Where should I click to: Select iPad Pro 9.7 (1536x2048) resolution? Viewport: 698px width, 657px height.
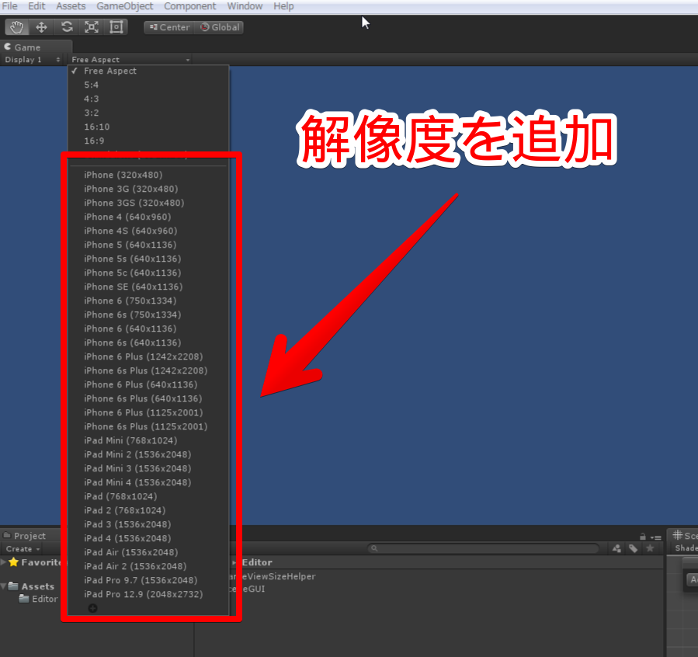pos(148,580)
